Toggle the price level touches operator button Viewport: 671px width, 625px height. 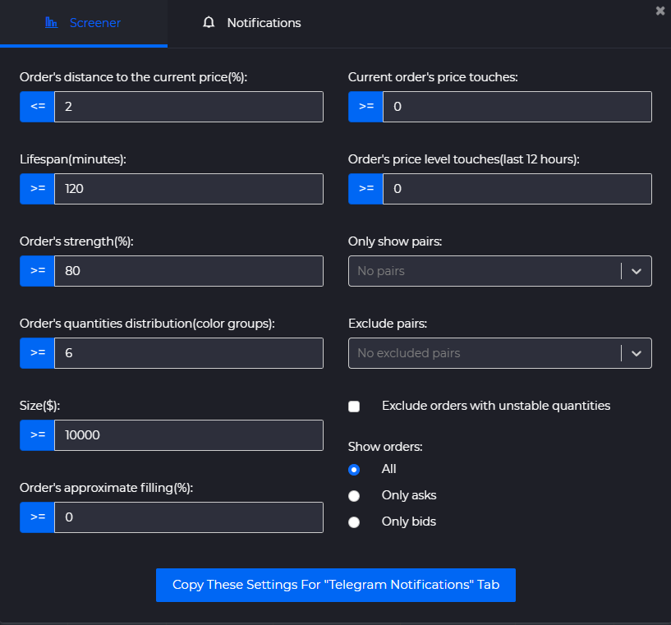tap(365, 189)
